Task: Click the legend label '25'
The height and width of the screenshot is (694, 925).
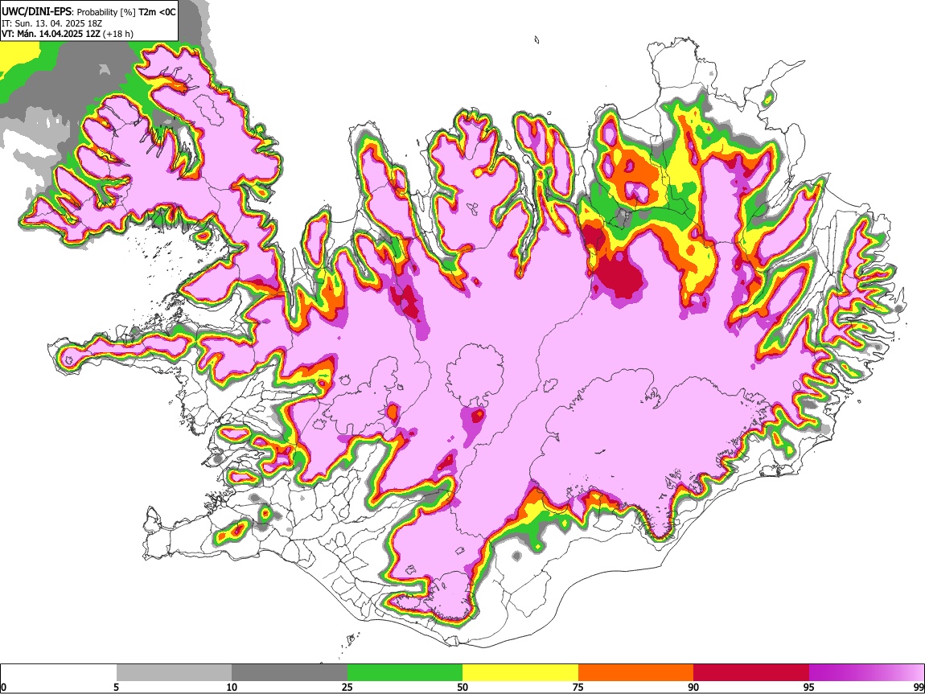Action: (x=347, y=688)
